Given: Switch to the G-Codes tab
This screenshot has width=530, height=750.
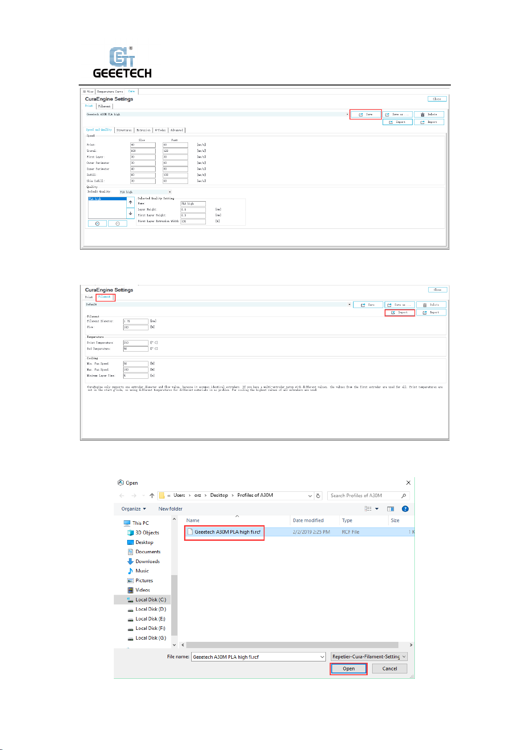Looking at the screenshot, I should [x=161, y=130].
